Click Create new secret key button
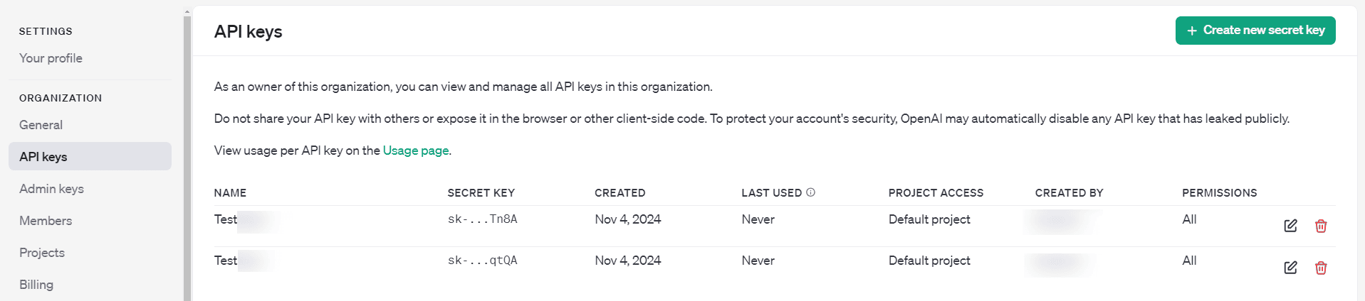 click(1255, 31)
